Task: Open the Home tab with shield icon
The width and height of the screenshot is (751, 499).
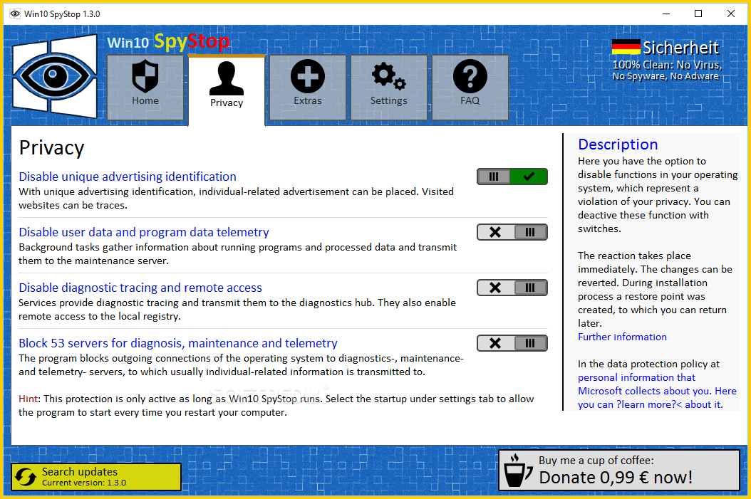Action: coord(145,87)
